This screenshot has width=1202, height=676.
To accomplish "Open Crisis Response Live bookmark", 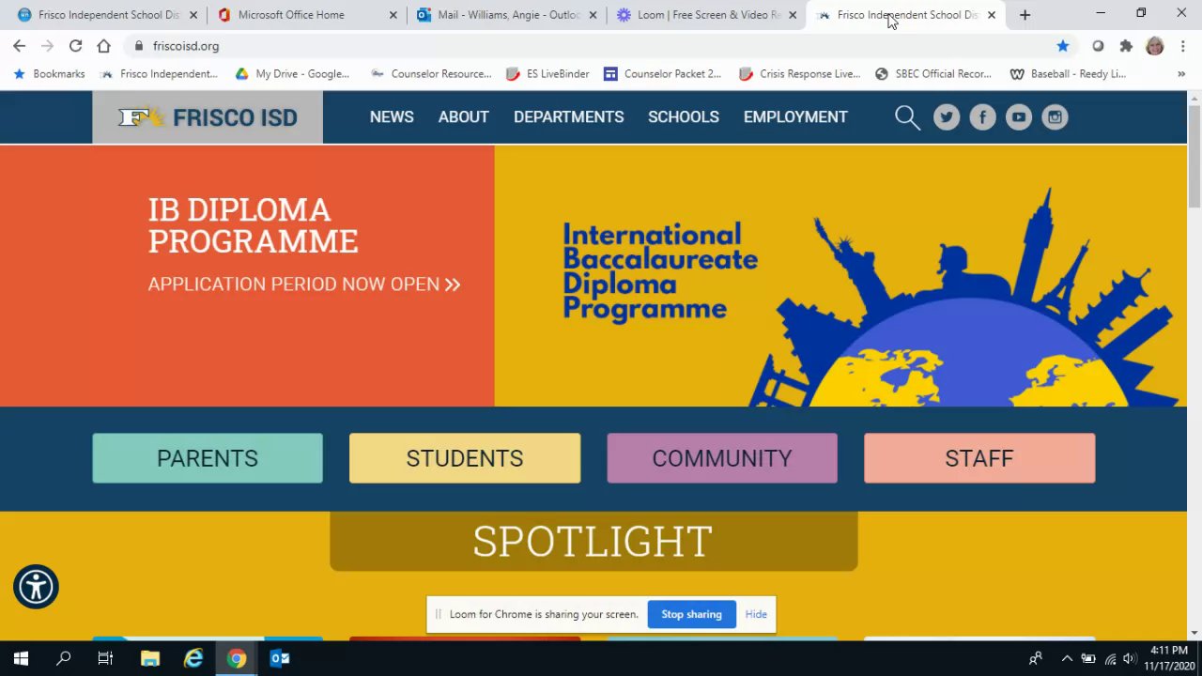I will (800, 74).
